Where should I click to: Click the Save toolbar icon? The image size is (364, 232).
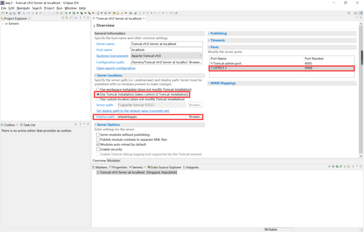point(10,13)
